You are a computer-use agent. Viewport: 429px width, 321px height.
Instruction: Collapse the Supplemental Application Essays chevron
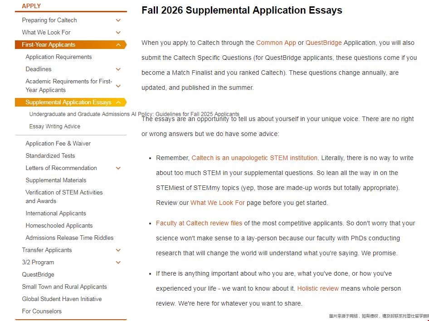point(118,102)
